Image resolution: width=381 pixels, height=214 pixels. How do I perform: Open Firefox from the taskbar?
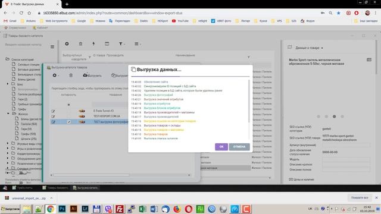point(177,209)
